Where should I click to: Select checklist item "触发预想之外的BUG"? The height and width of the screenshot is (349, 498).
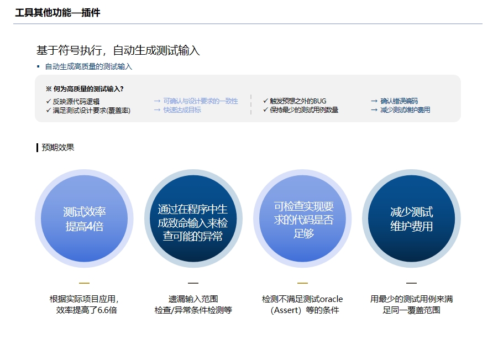pyautogui.click(x=298, y=101)
